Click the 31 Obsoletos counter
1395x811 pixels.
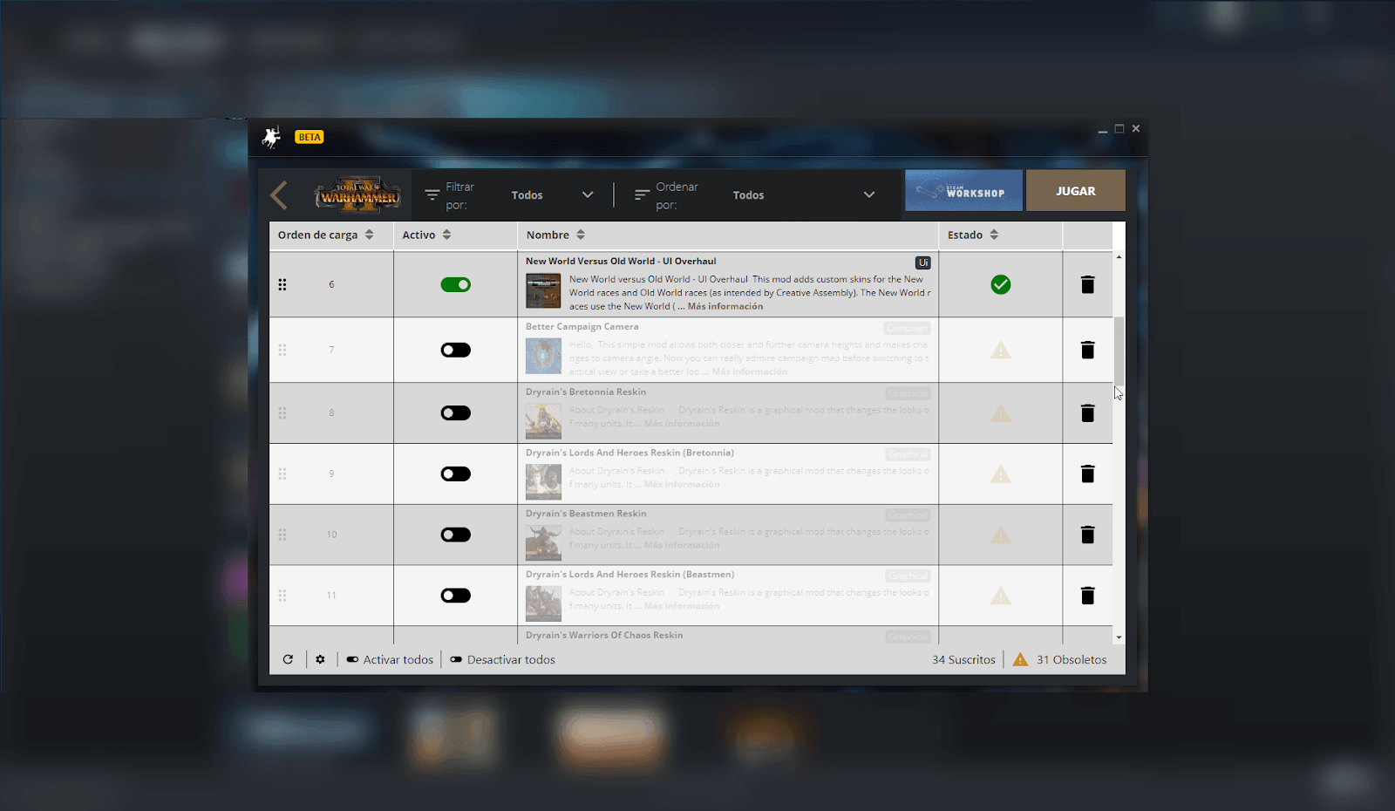pos(1072,659)
